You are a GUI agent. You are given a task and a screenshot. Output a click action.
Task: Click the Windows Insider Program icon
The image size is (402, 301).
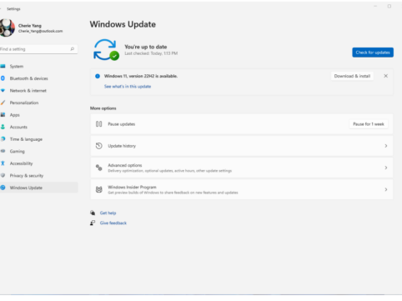[x=98, y=189]
